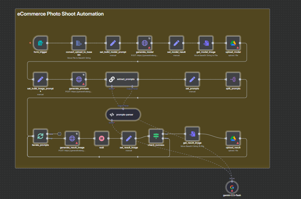Click the Model connector under extract_prompts
301x199 pixels.
click(x=112, y=87)
